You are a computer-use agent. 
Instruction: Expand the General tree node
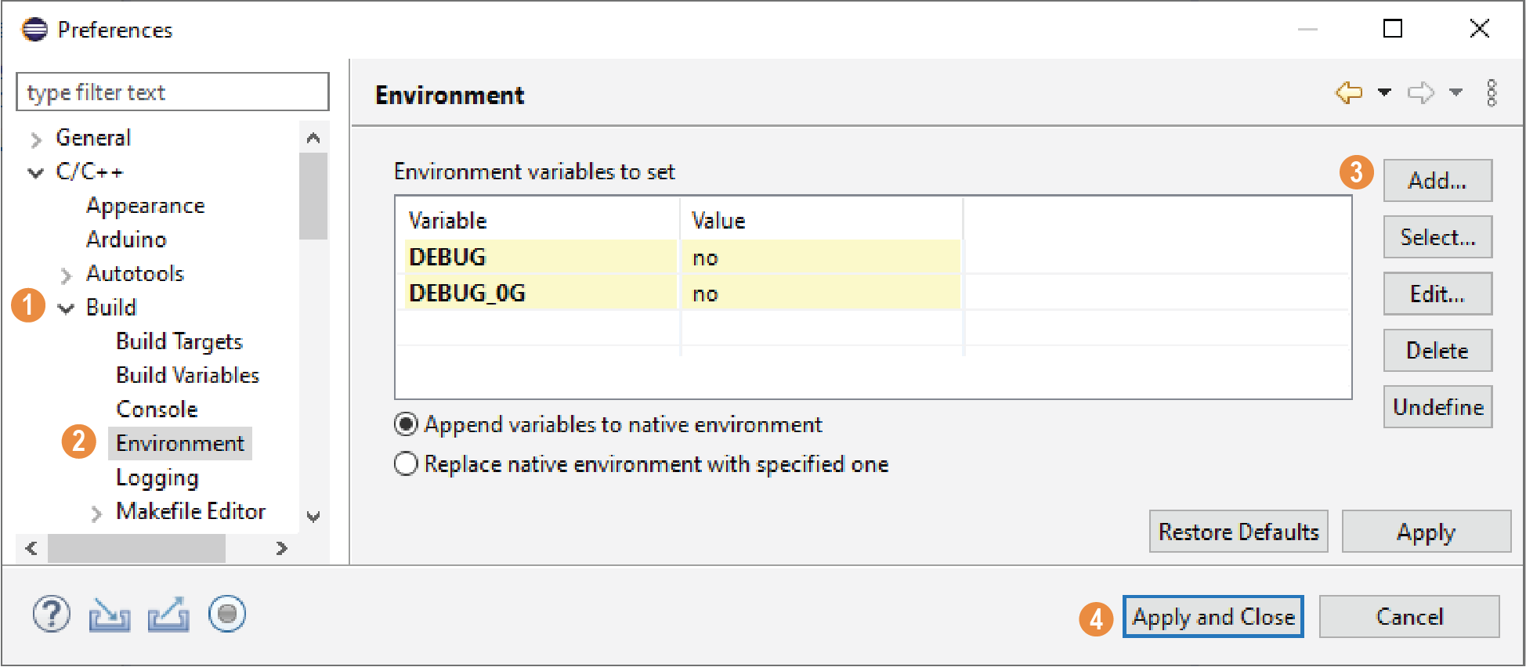[x=36, y=139]
